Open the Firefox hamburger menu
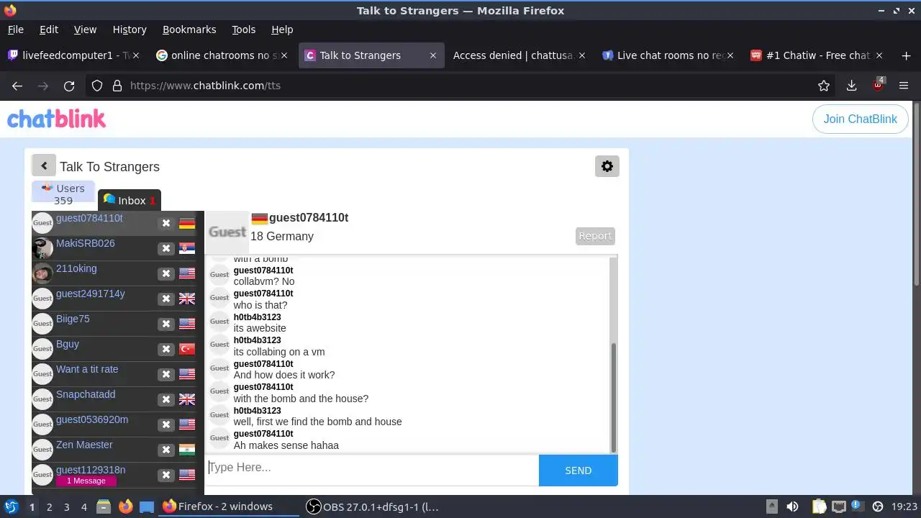Screen dimensions: 921x518 pyautogui.click(x=904, y=86)
